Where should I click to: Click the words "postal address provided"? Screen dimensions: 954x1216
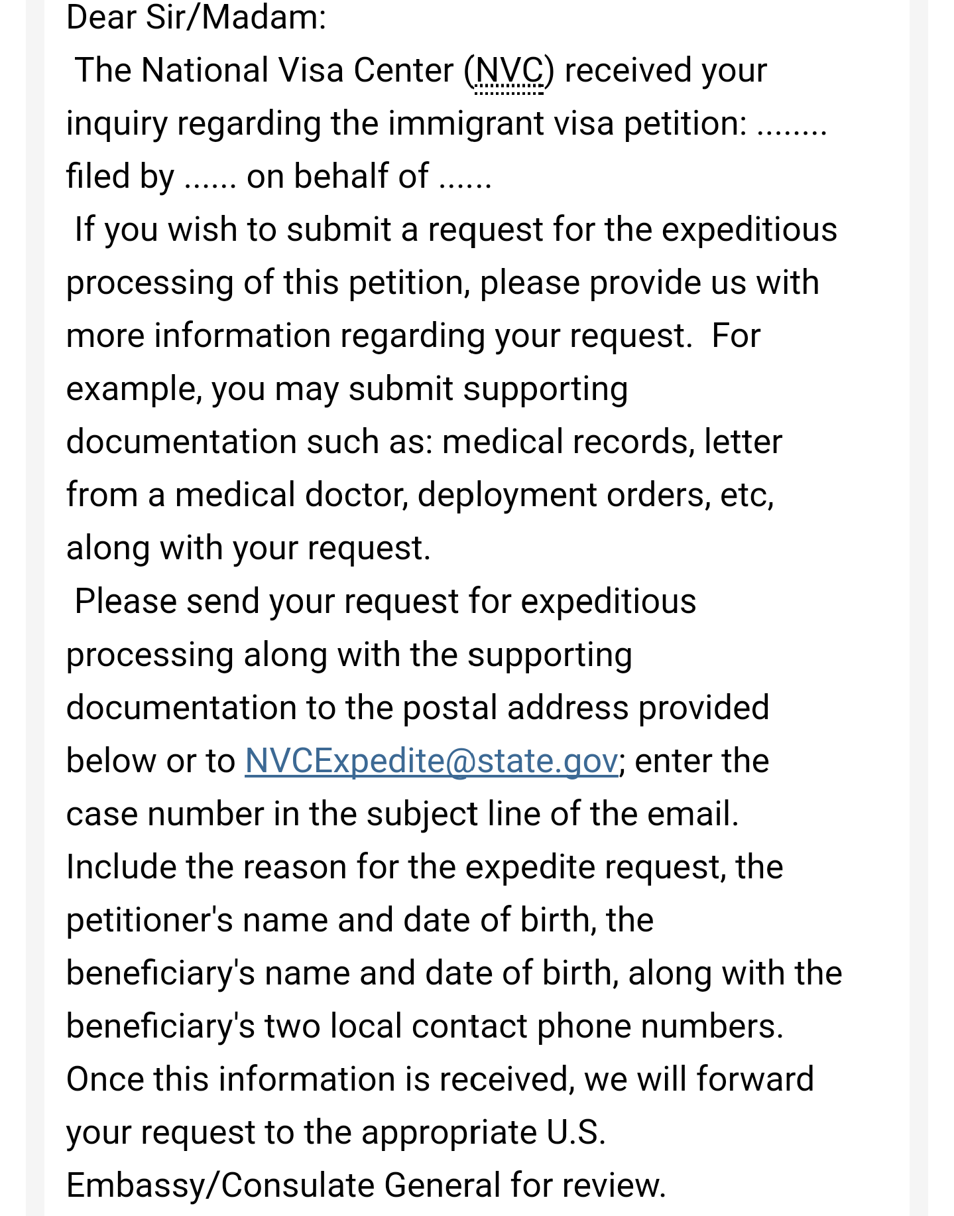click(586, 708)
